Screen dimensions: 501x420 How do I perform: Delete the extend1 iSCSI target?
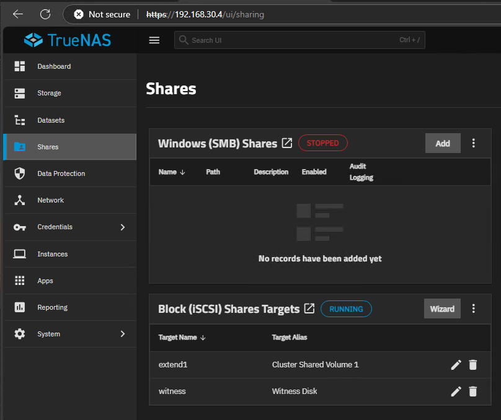(473, 365)
